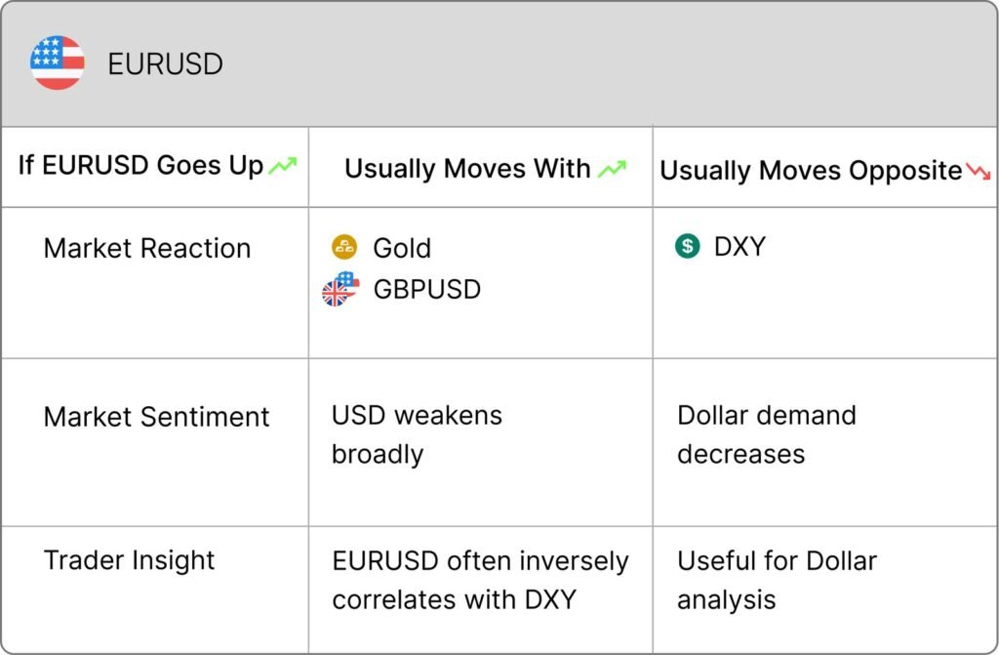Click the Gold bars icon
999x655 pixels.
[x=344, y=247]
